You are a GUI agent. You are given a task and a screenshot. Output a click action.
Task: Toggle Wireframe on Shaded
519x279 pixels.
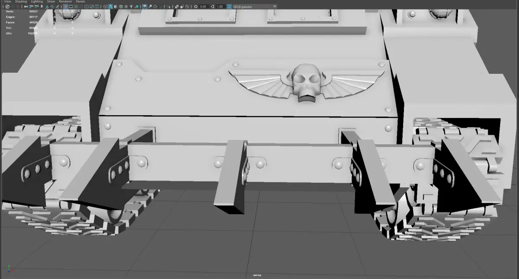(x=121, y=6)
